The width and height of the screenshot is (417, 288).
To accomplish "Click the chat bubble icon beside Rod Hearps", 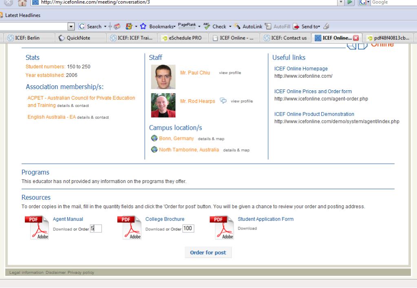I will (x=223, y=100).
